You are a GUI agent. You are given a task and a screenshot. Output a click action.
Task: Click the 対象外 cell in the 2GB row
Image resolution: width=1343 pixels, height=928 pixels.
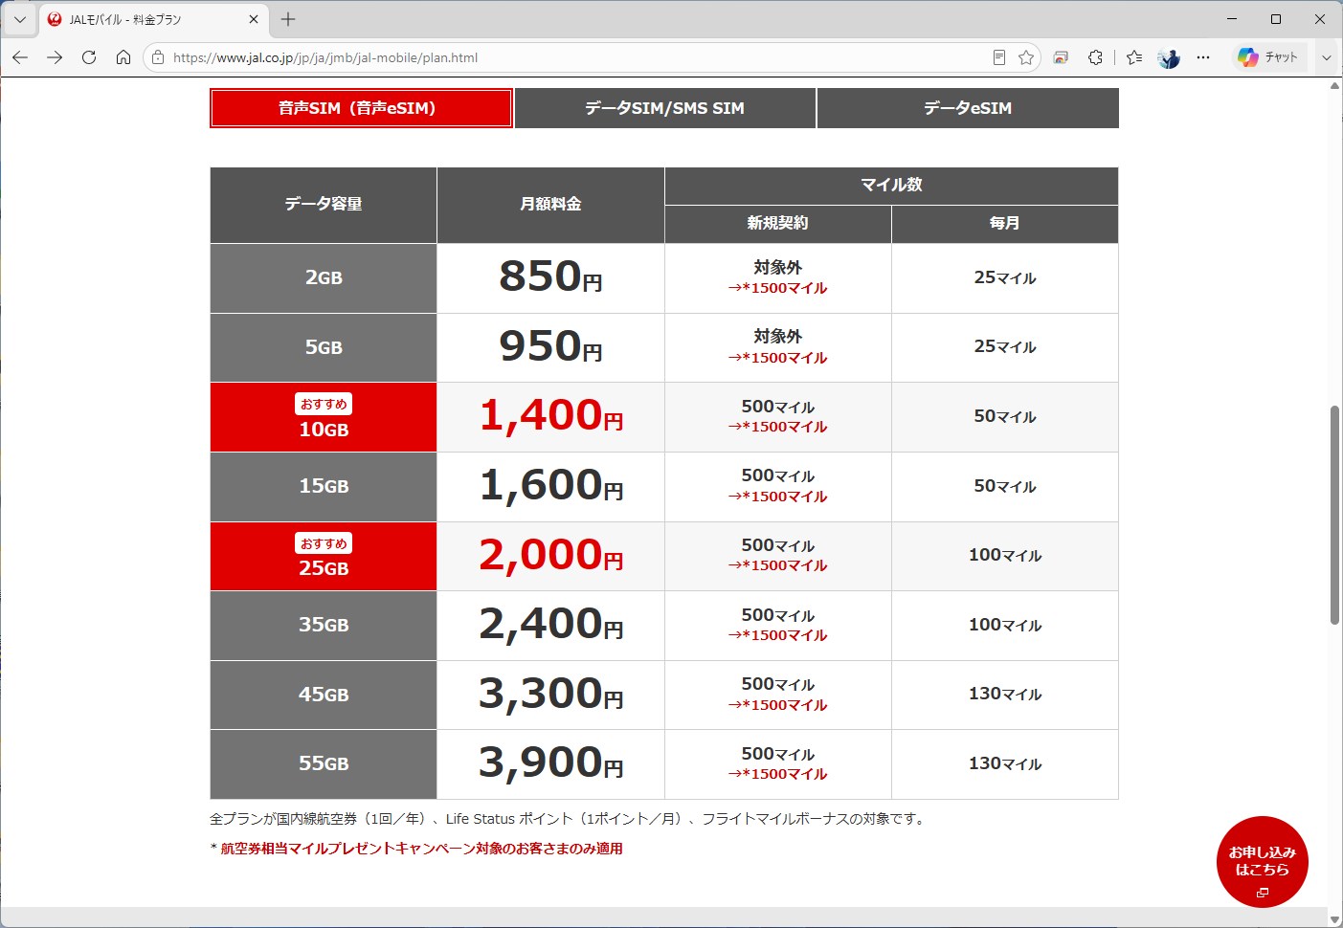(778, 278)
